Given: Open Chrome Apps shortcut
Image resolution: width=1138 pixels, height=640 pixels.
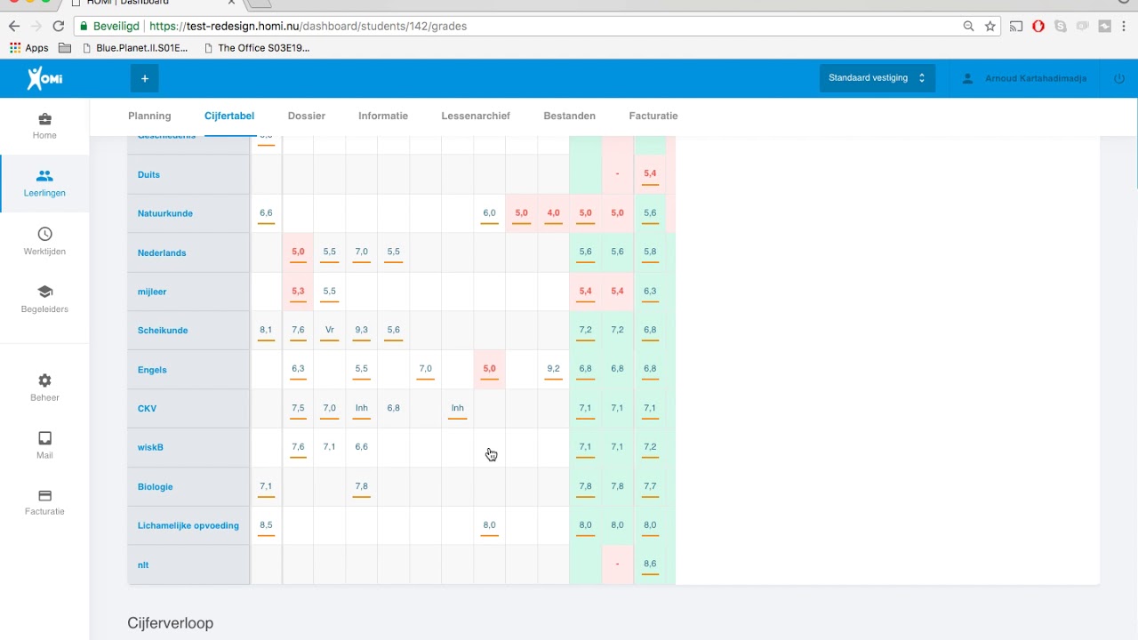Looking at the screenshot, I should pyautogui.click(x=29, y=48).
